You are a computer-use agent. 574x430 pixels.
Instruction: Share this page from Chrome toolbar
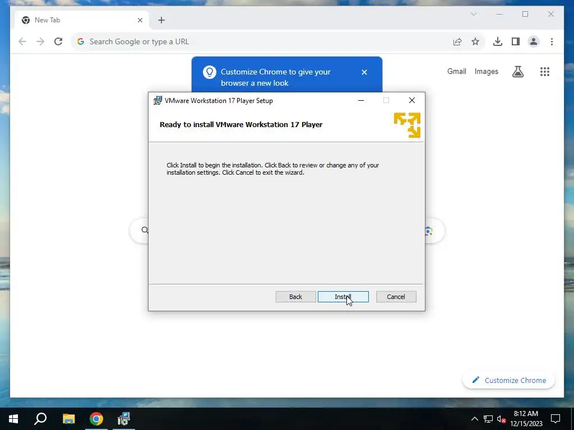tap(457, 41)
